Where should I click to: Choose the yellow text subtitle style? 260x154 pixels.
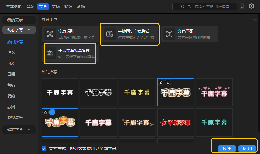pos(137,92)
